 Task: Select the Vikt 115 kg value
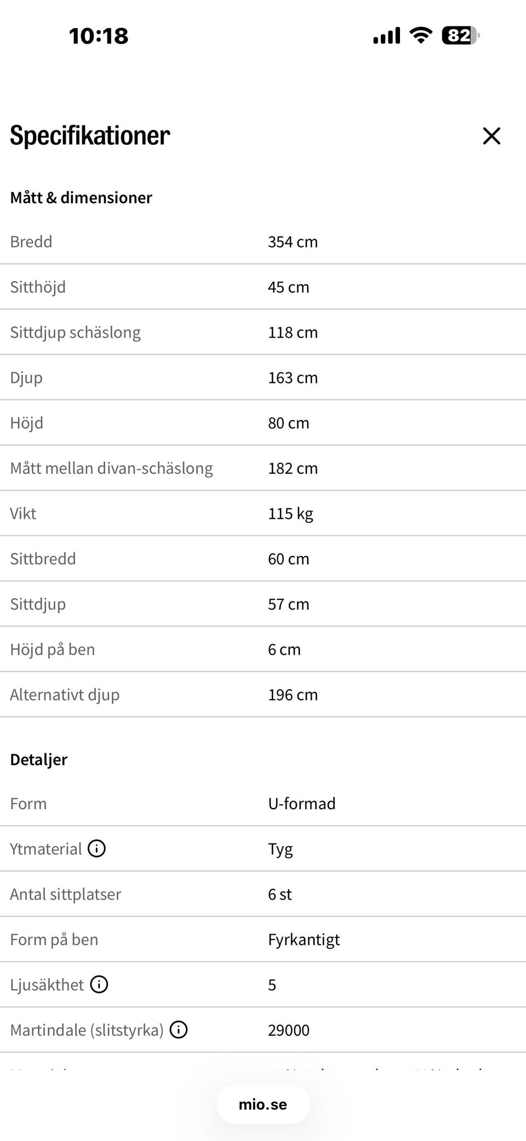tap(290, 514)
